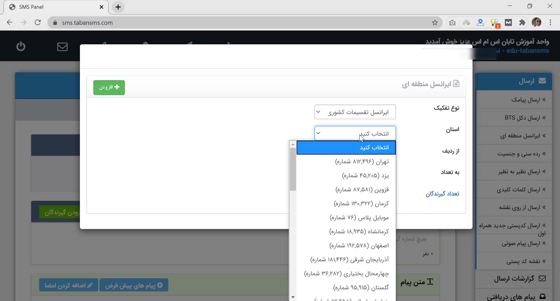
Task: Open Chrome three-dot menu
Action: pyautogui.click(x=550, y=22)
